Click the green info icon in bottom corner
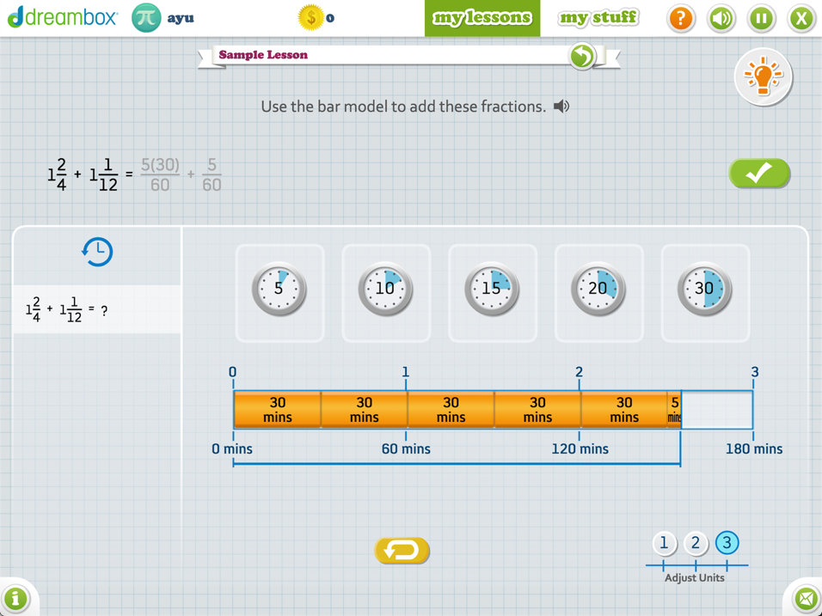822x616 pixels. [x=15, y=598]
